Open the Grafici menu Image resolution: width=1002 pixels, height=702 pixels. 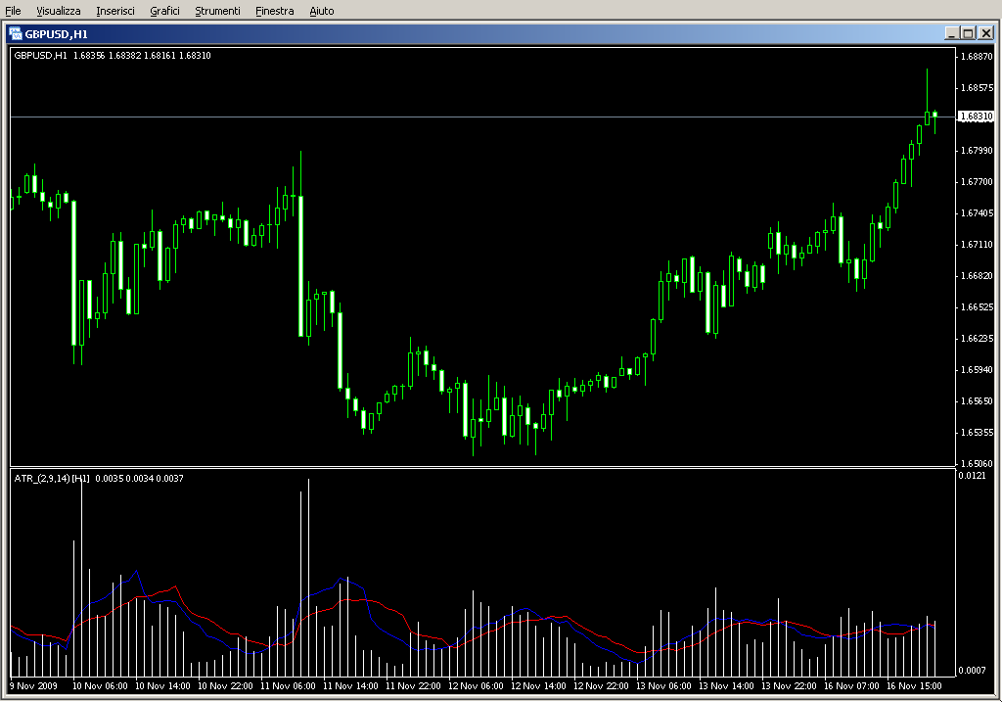pos(164,11)
